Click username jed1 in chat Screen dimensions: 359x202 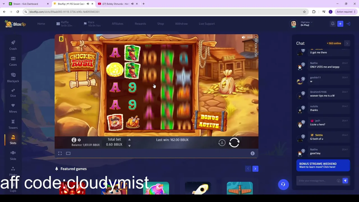click(x=317, y=121)
